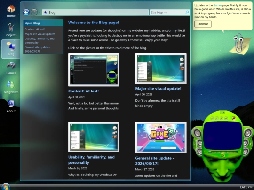Viewport: 254px width, 190px height.
Task: Click the blue media player screen
Action: [222, 136]
